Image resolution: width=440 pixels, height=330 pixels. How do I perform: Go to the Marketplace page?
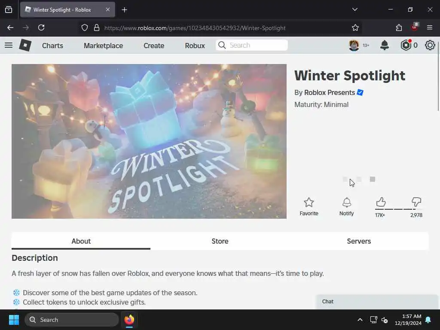click(103, 46)
